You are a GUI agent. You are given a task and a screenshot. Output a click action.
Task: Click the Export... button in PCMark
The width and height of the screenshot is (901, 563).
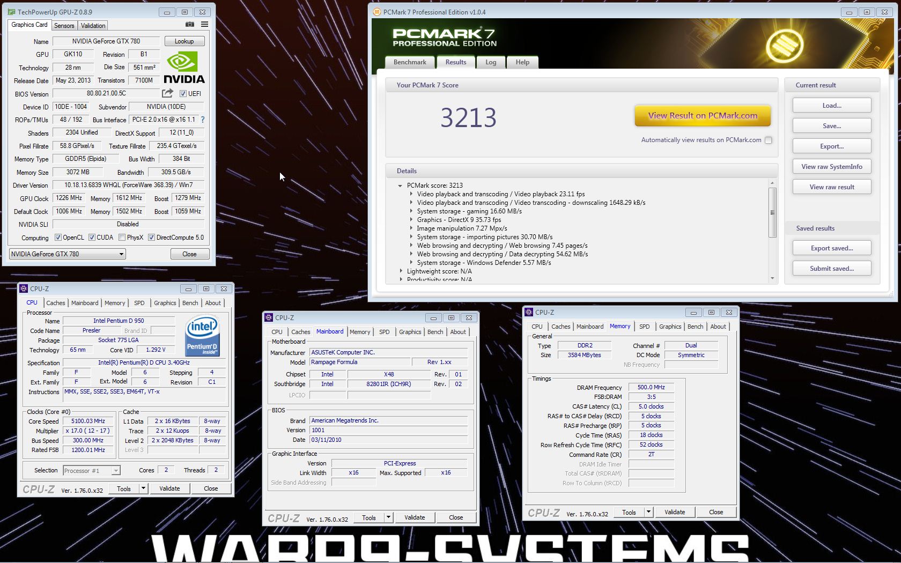point(832,146)
